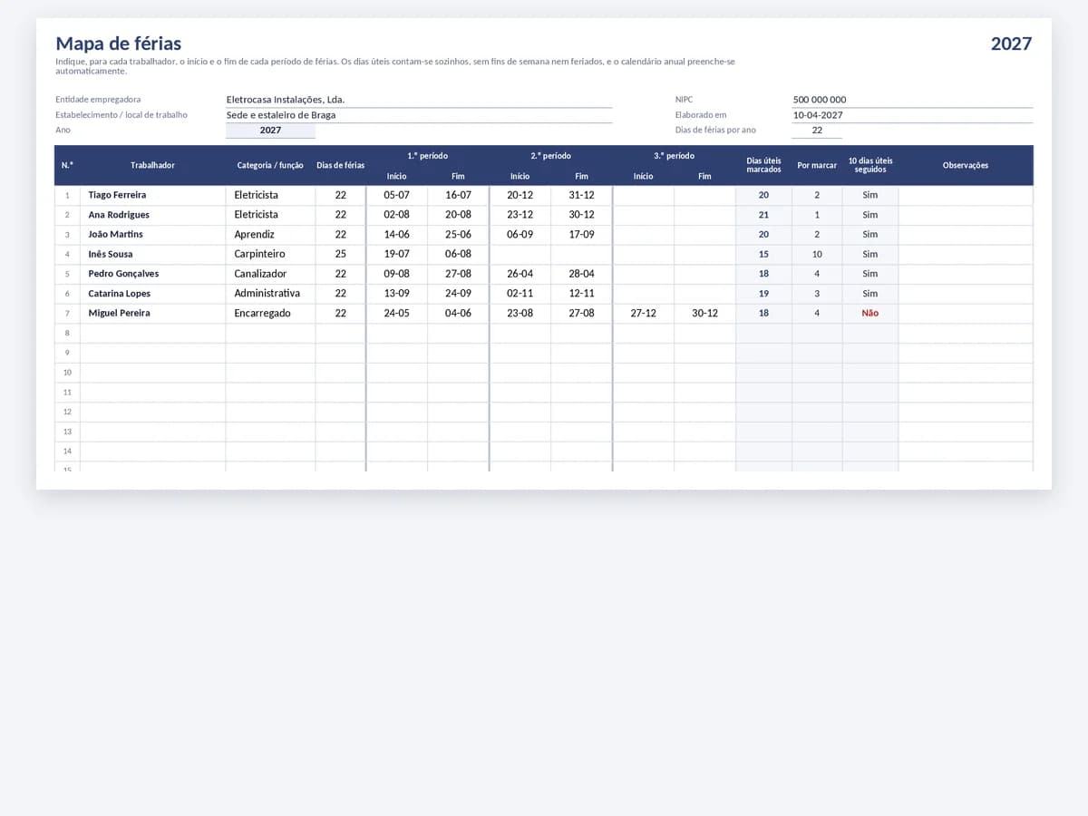This screenshot has width=1088, height=816.
Task: Click Miguel Pereira's first-period start 24-05
Action: pyautogui.click(x=397, y=314)
